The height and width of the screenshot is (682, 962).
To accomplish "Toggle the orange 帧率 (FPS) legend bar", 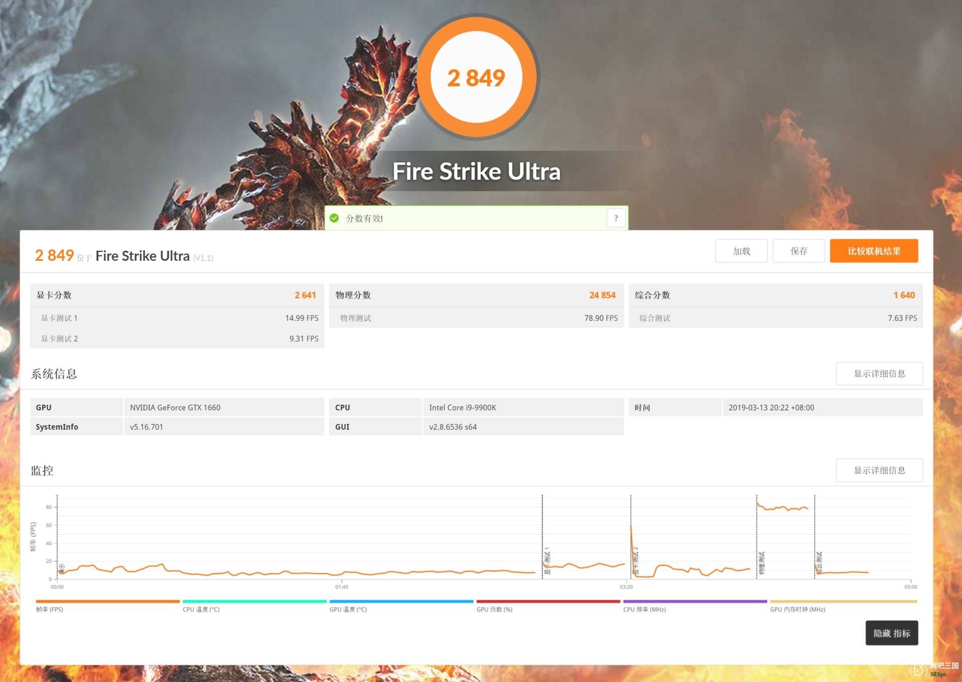I will (x=107, y=601).
